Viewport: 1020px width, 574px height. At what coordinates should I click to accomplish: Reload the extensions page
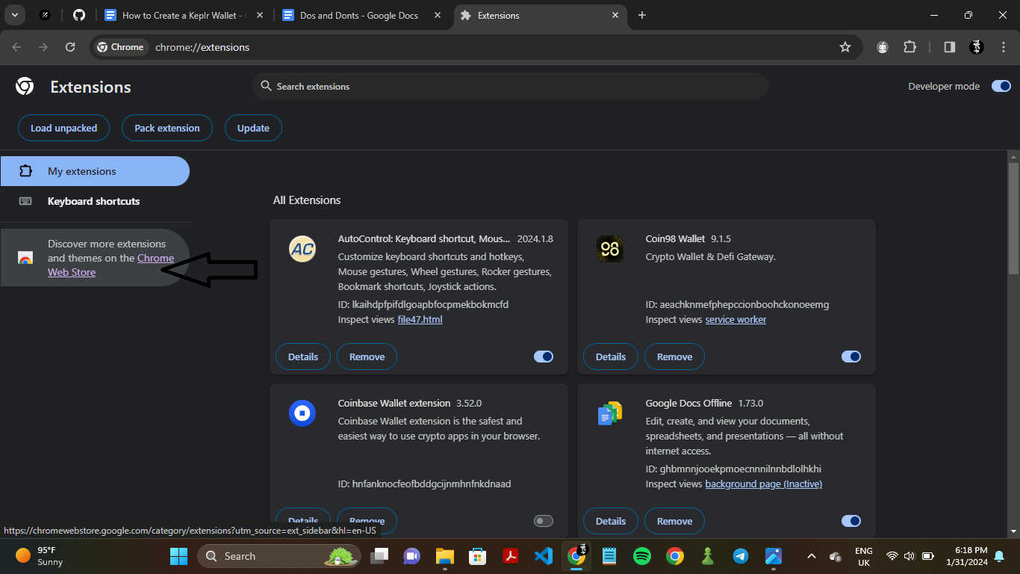(x=70, y=47)
